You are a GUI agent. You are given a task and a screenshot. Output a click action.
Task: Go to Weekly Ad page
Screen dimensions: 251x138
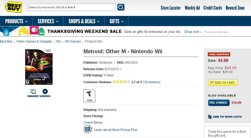[x=192, y=8]
